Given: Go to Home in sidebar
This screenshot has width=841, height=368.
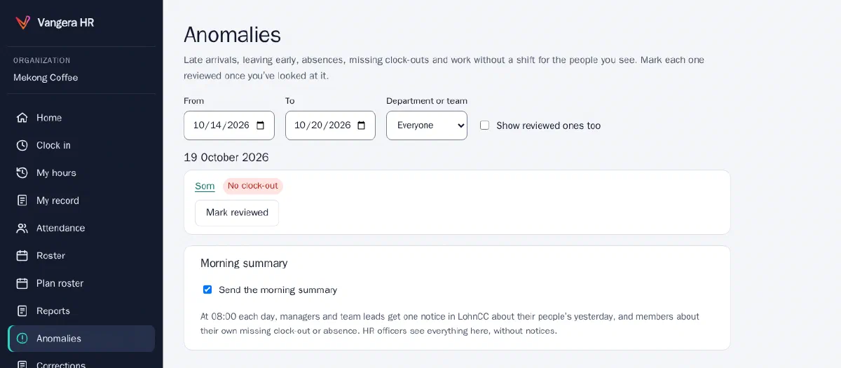Looking at the screenshot, I should pos(81,118).
